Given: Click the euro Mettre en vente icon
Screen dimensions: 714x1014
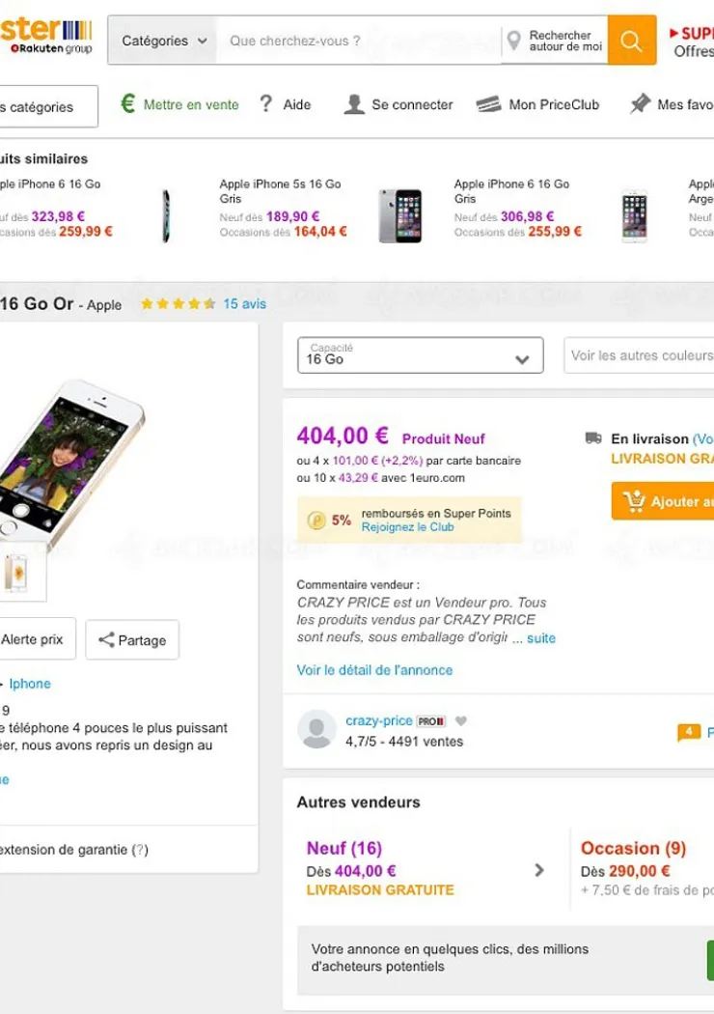Looking at the screenshot, I should pos(127,104).
